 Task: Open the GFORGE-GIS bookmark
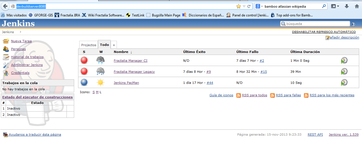(41, 15)
